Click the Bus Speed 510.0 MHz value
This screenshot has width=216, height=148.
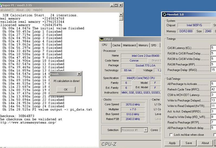click(133, 114)
